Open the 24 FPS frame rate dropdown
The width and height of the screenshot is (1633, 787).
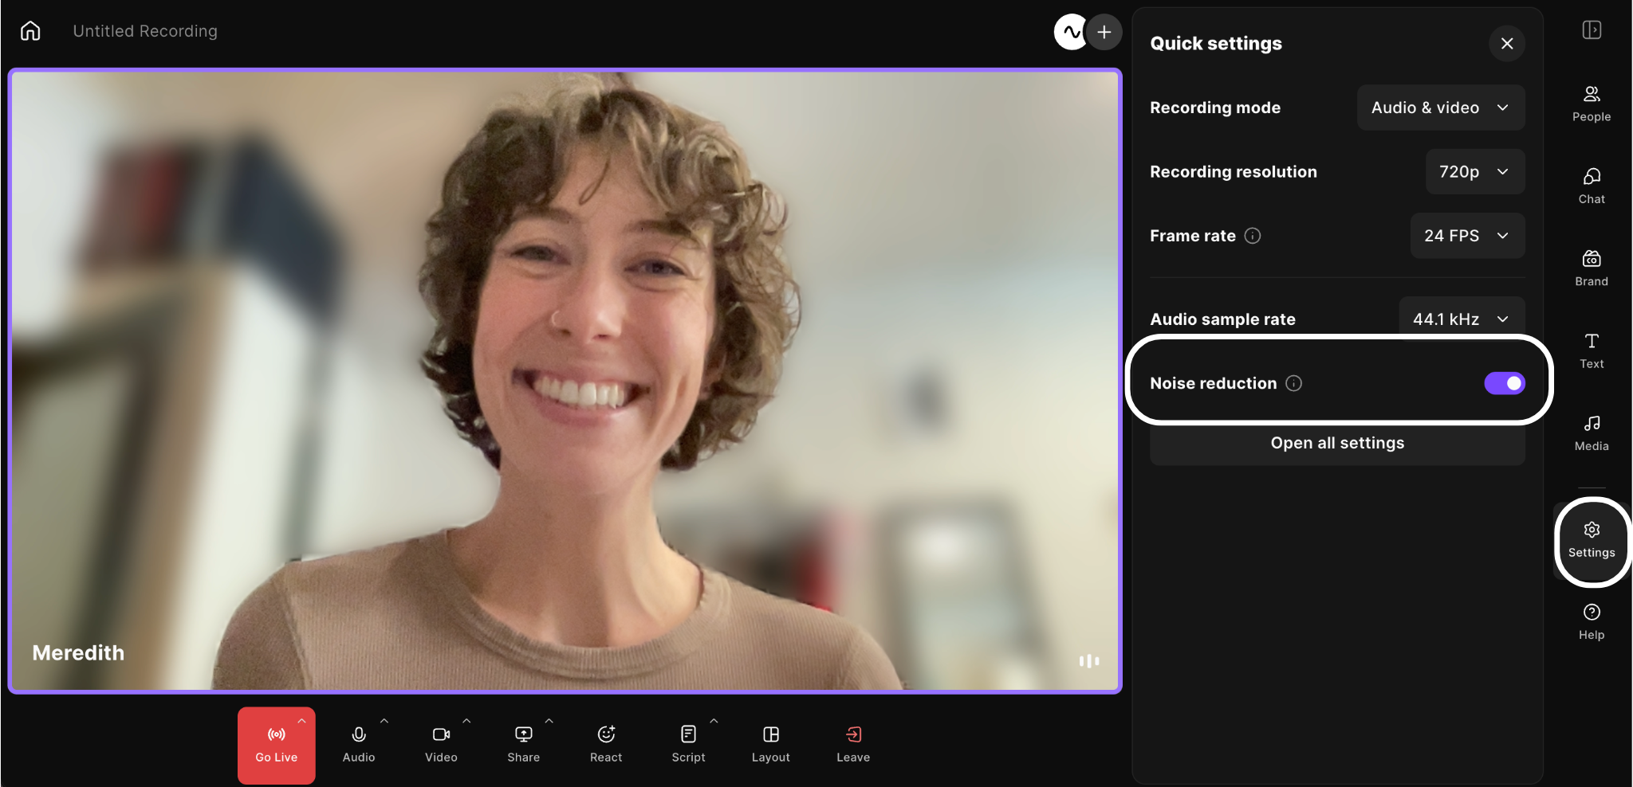pos(1467,236)
